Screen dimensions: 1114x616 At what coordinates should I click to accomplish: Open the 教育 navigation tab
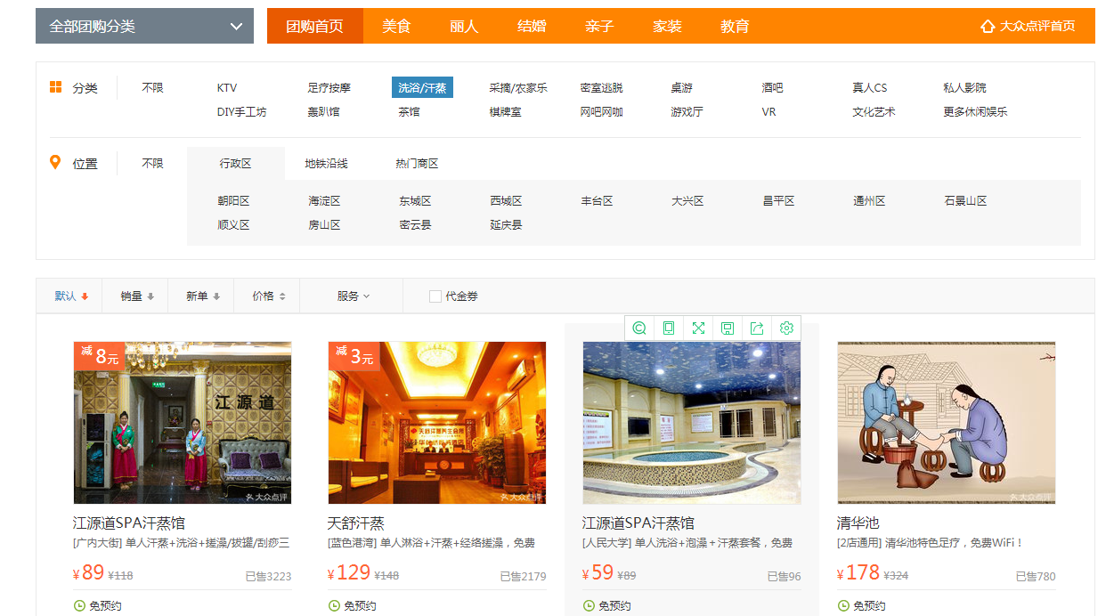(735, 26)
